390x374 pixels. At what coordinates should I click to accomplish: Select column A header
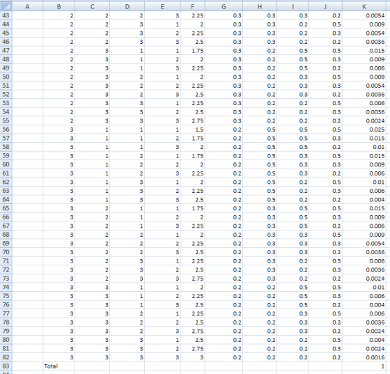point(27,7)
